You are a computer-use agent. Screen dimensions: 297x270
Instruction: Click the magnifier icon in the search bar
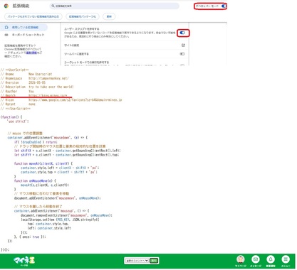[53, 6]
